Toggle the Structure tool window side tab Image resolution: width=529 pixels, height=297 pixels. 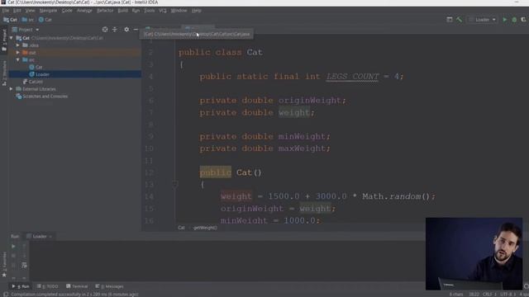point(4,73)
